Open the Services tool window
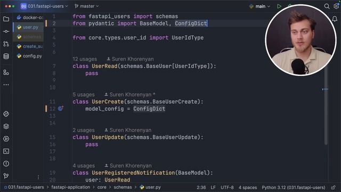The height and width of the screenshot is (192, 341). (6, 139)
